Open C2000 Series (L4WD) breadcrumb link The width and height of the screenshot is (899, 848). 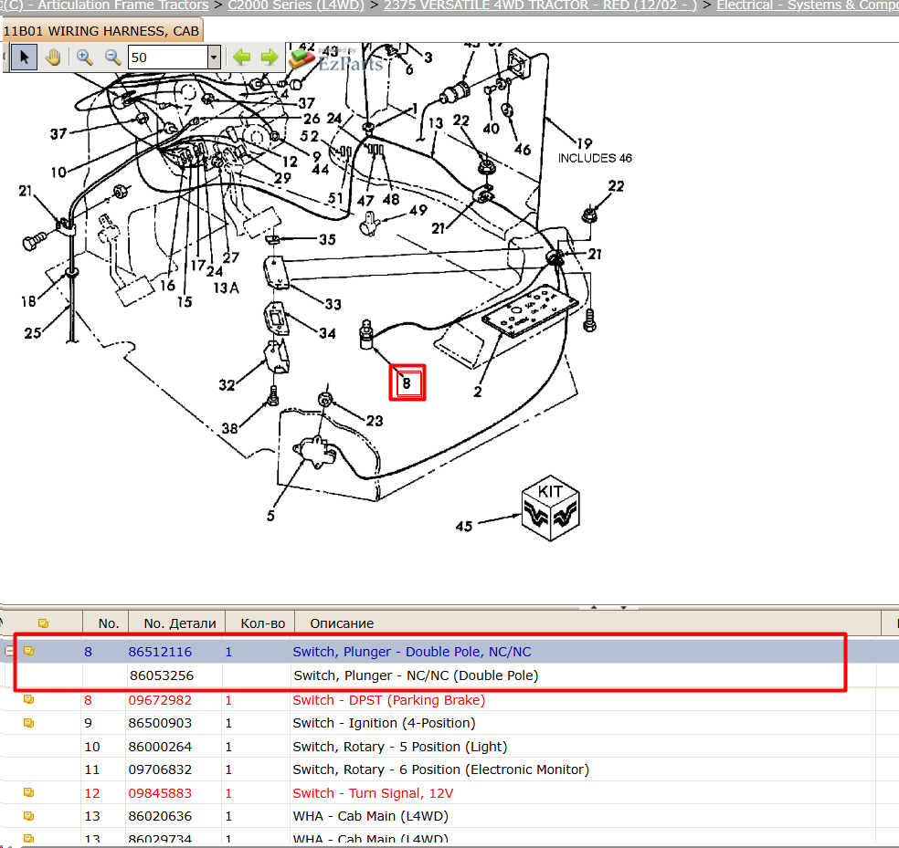(296, 5)
